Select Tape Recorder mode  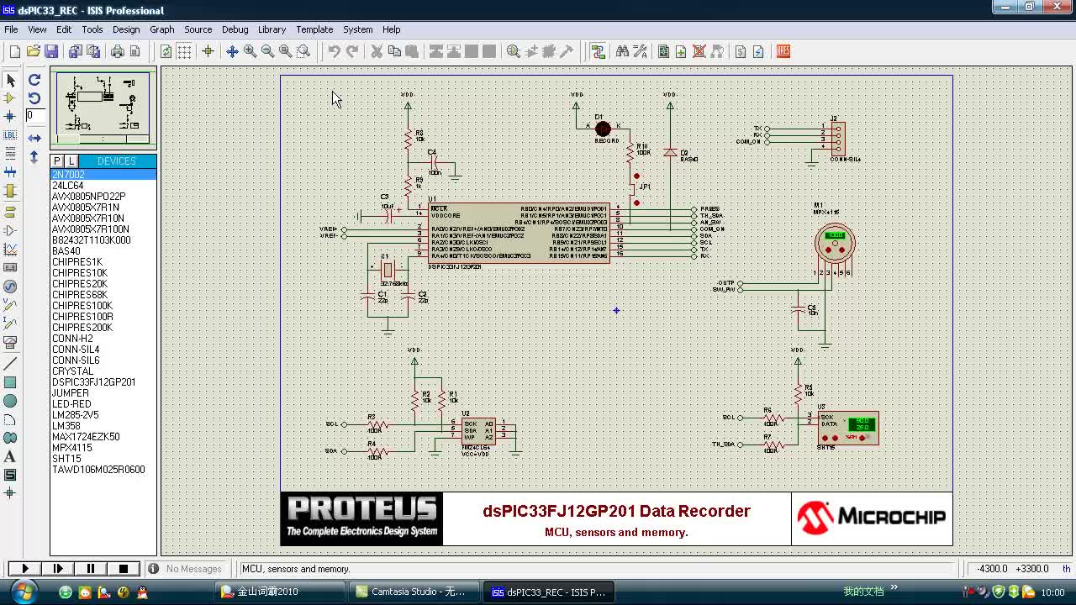point(10,267)
